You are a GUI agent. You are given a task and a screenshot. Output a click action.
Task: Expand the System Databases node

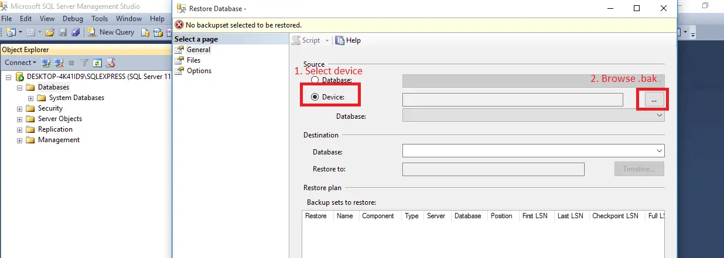point(31,98)
